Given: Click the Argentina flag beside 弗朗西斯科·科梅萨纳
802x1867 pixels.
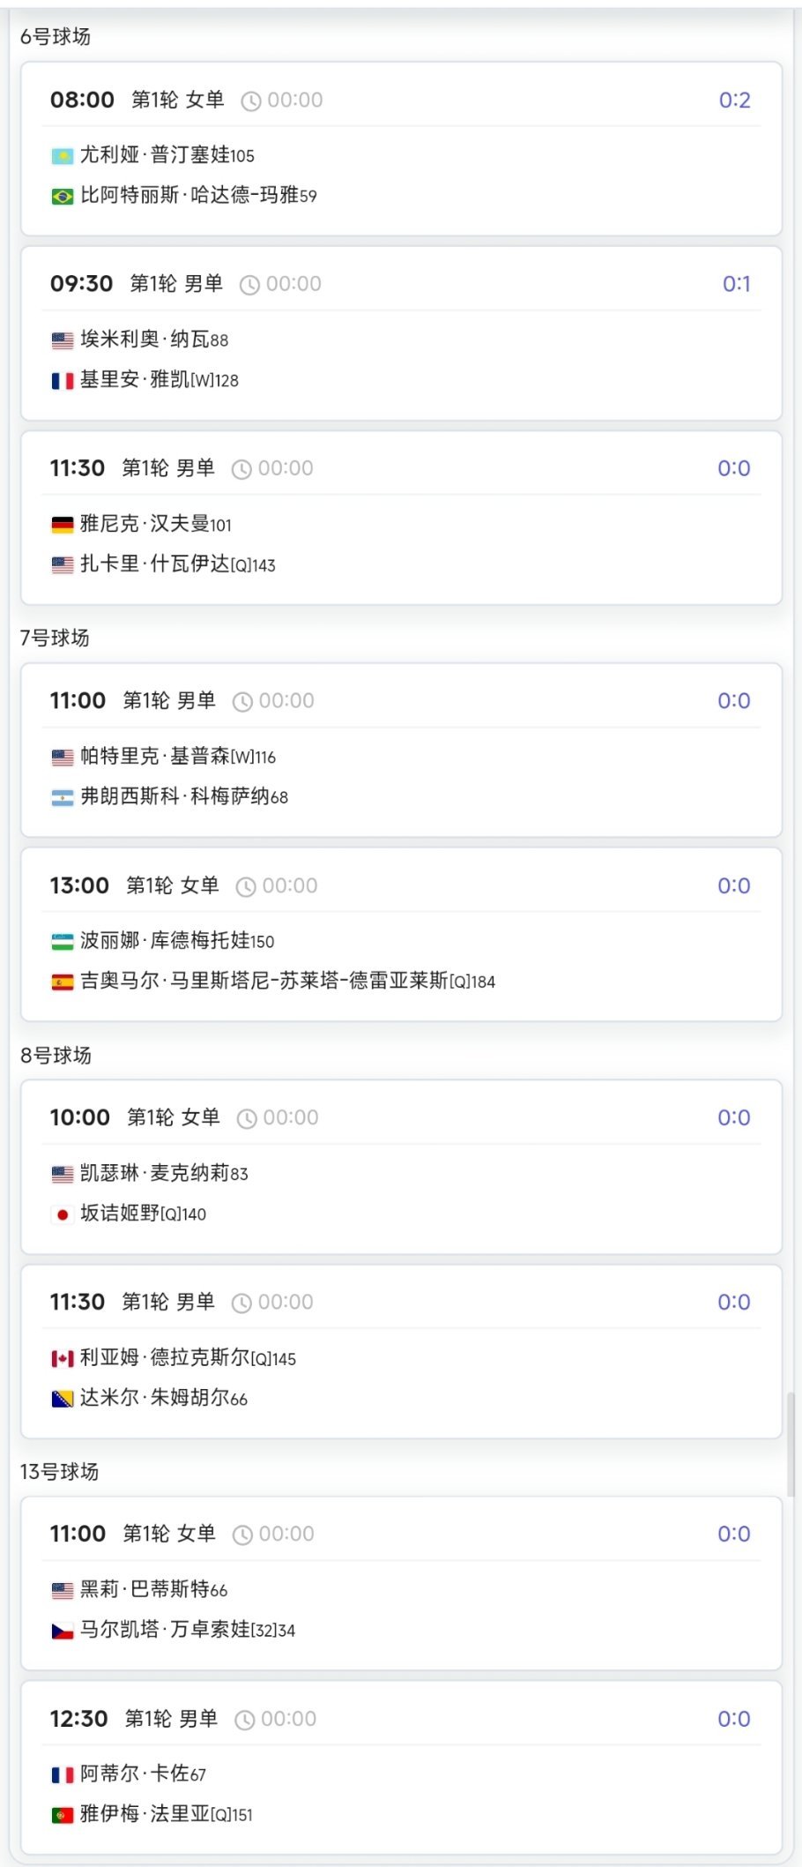Looking at the screenshot, I should (62, 797).
